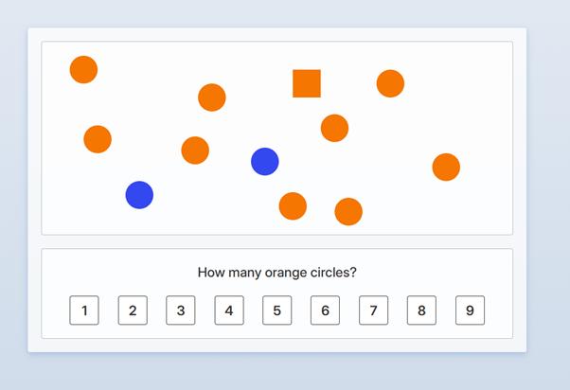The image size is (570, 390).
Task: Select the bottommost orange circle
Action: pos(348,212)
